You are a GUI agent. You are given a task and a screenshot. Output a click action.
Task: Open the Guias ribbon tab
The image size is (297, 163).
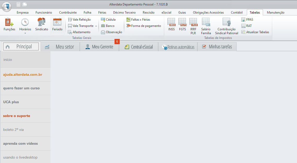click(x=182, y=13)
